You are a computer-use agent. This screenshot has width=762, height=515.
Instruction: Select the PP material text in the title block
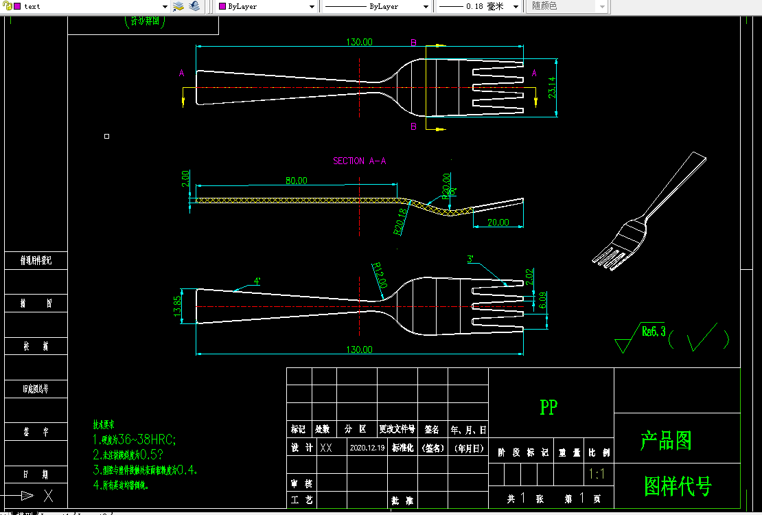549,407
